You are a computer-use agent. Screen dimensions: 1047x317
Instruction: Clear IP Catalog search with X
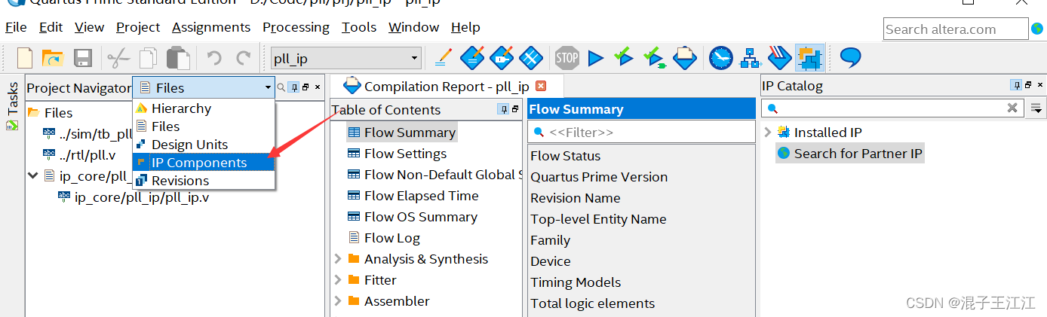(1012, 108)
